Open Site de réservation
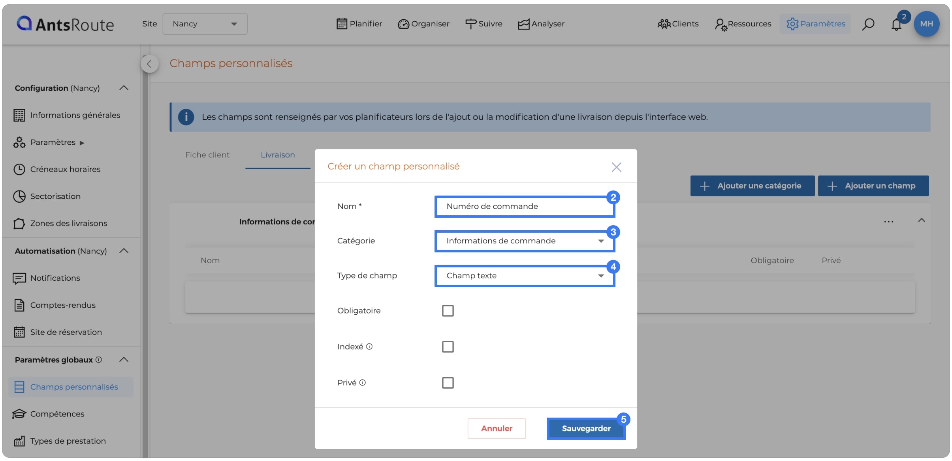Screen dimensions: 952x461 click(x=66, y=332)
